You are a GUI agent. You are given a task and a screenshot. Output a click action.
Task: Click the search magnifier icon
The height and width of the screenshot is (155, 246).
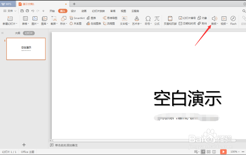pos(244,11)
